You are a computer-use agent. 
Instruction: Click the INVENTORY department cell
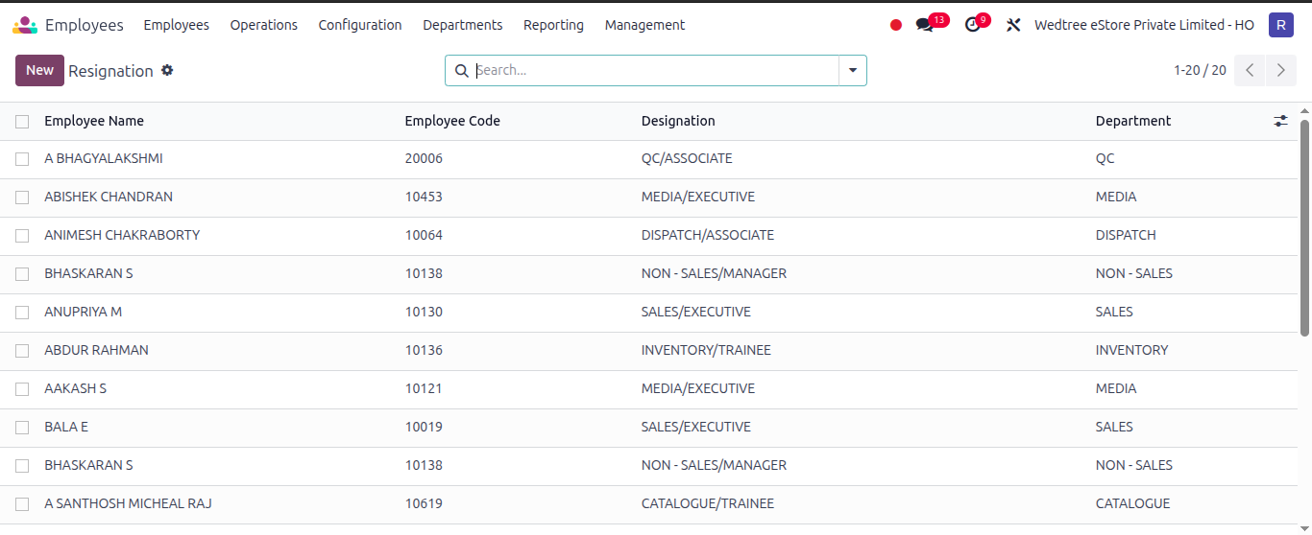(x=1131, y=350)
